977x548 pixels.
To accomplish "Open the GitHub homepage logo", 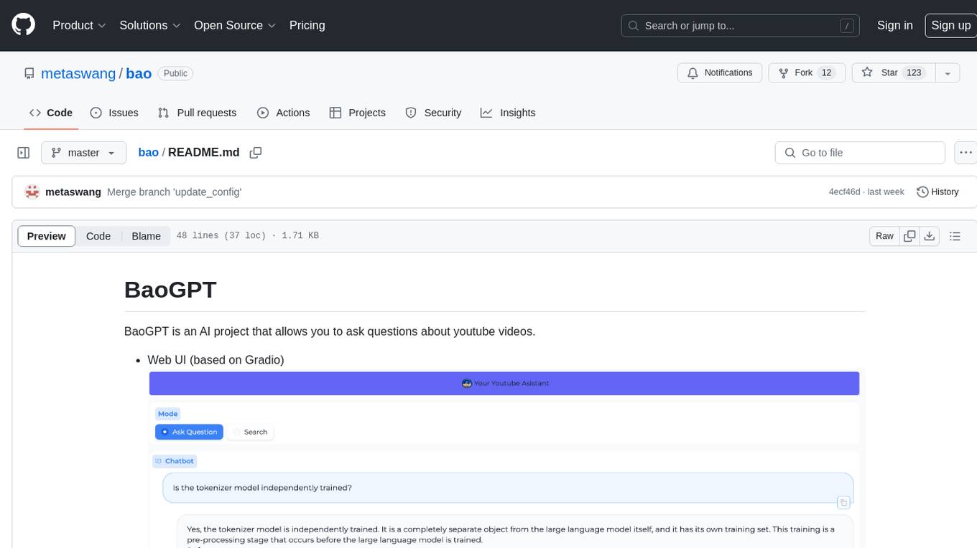I will pos(23,25).
